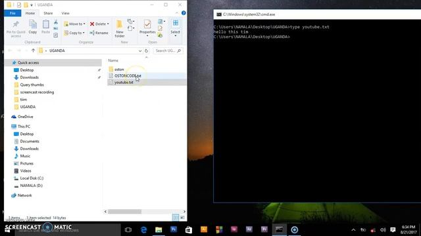The width and height of the screenshot is (421, 236).
Task: Select Quick access in navigation pane
Action: pyautogui.click(x=53, y=63)
